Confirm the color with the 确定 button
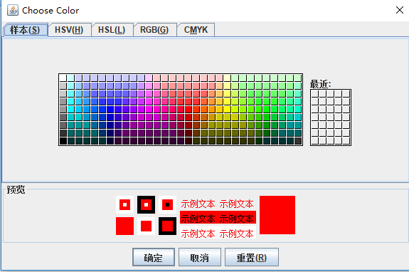 154,257
